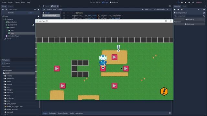Open the Inspector object history icon
The height and width of the screenshot is (116, 207).
tap(204, 9)
